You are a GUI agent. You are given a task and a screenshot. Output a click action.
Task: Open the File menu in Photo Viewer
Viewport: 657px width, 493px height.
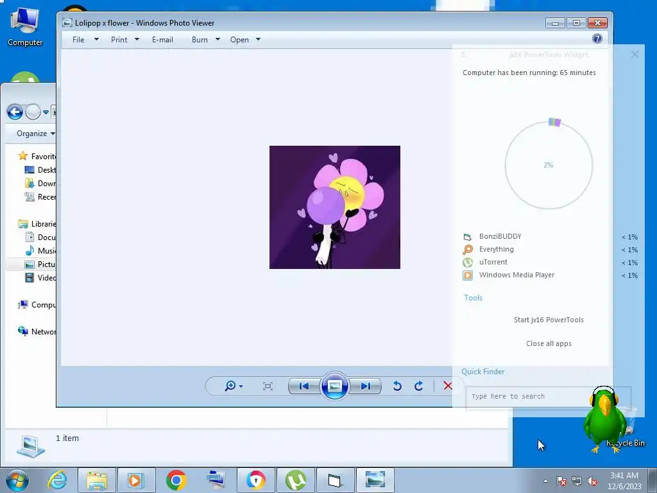[x=78, y=39]
